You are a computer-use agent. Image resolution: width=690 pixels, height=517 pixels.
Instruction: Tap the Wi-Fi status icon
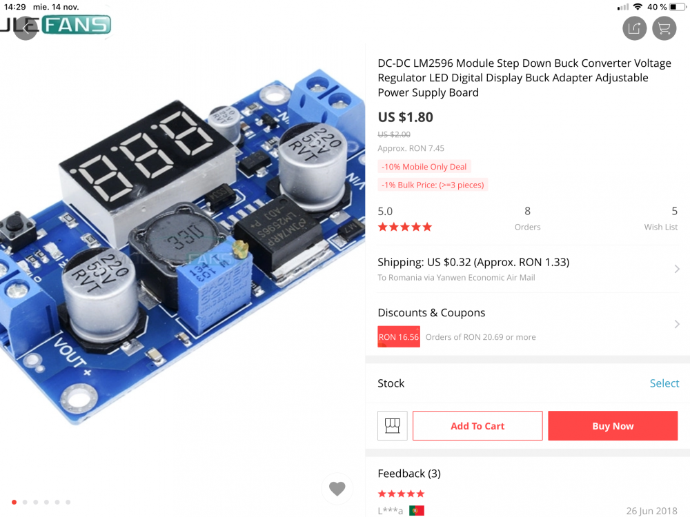tap(637, 7)
